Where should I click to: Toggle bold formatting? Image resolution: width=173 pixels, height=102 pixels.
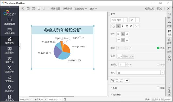(118, 26)
